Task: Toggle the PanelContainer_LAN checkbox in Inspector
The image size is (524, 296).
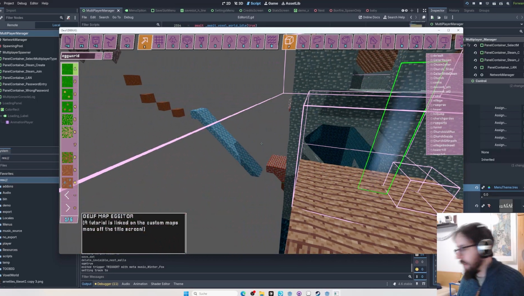Action: click(x=482, y=67)
